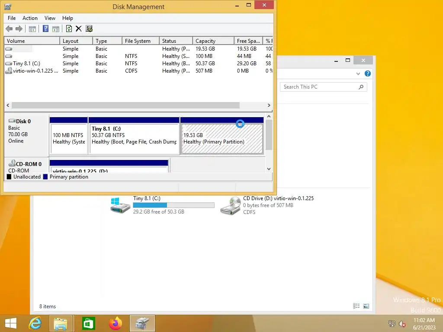Select the virtio-win CD volume icon in volume list
Screen dimensions: 443x332
click(x=9, y=70)
